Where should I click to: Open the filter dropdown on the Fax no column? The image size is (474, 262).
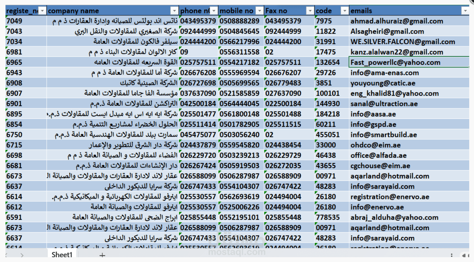click(x=310, y=10)
